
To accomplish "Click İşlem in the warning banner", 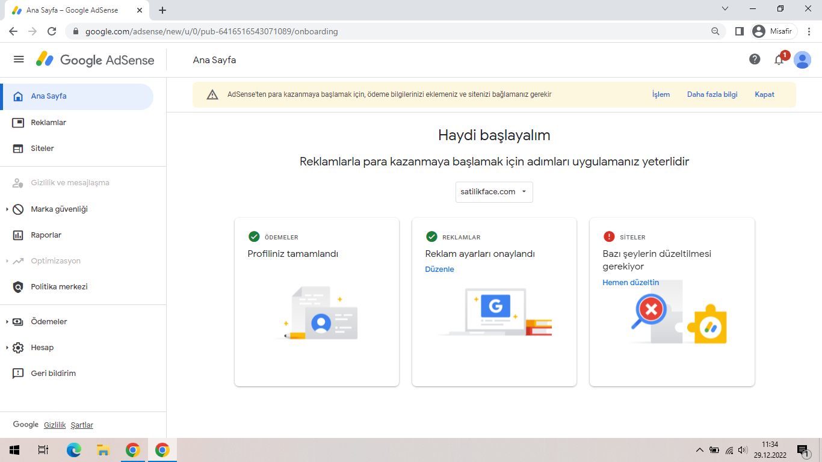I will [661, 94].
